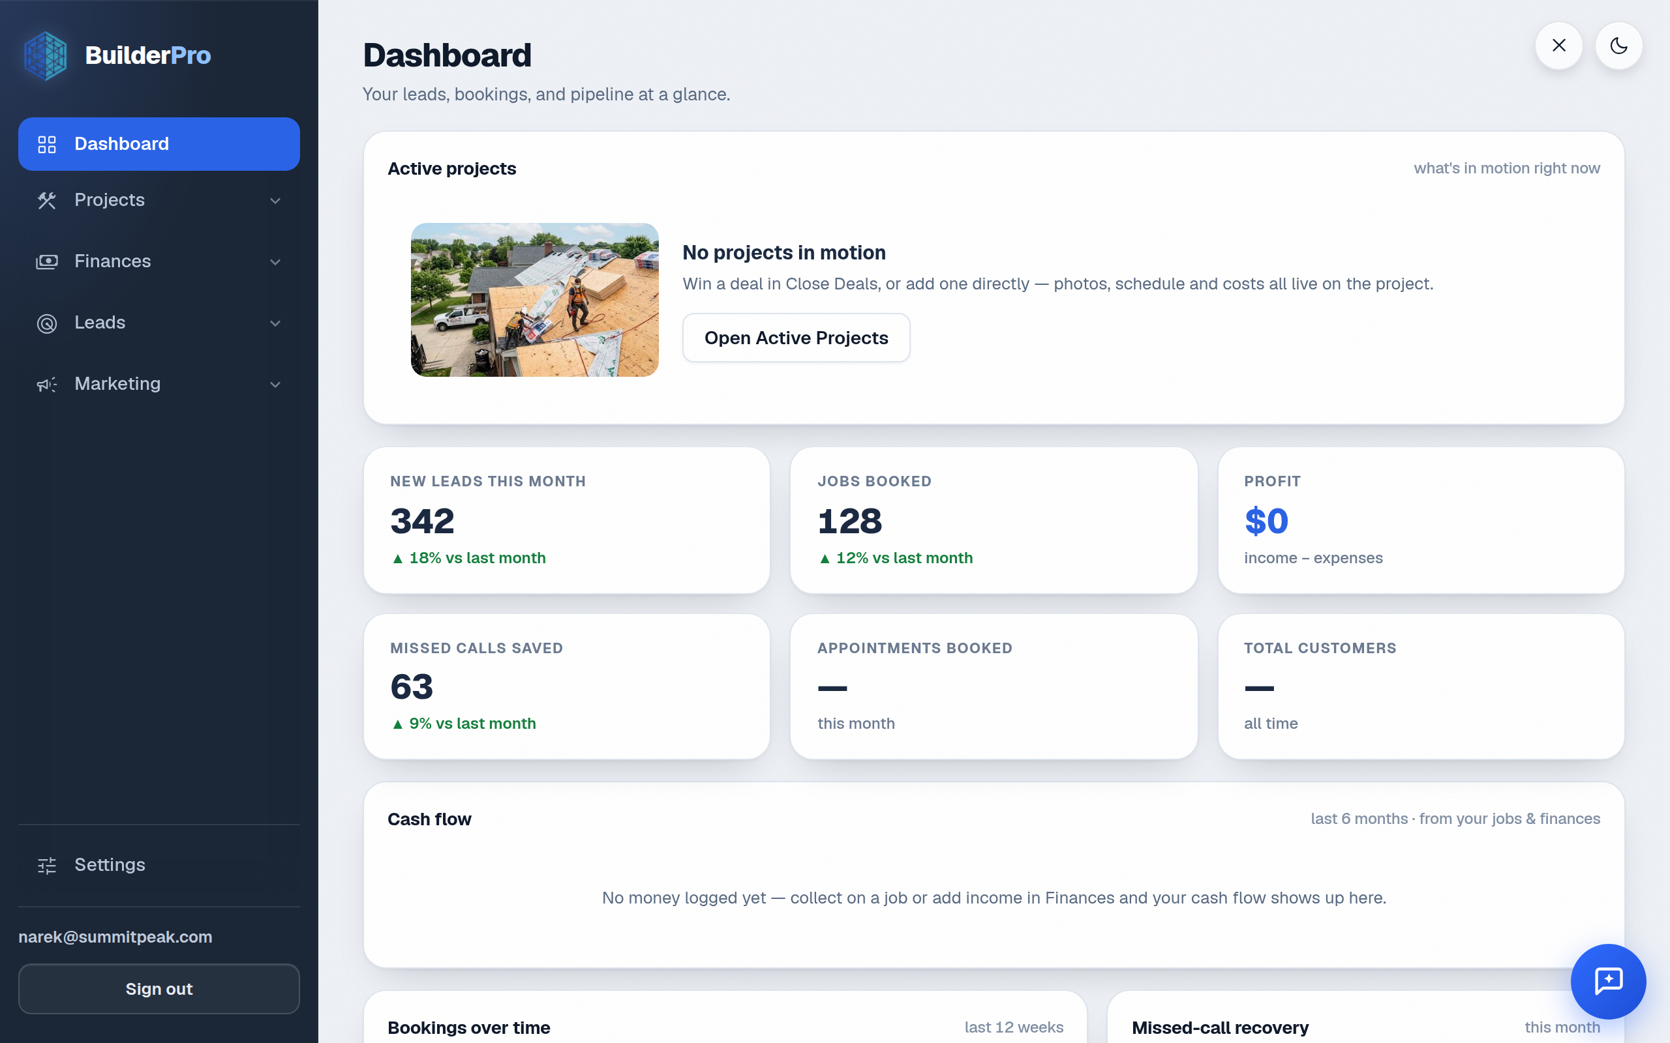Click the 'No money logged yet' message
The width and height of the screenshot is (1670, 1043).
point(994,898)
